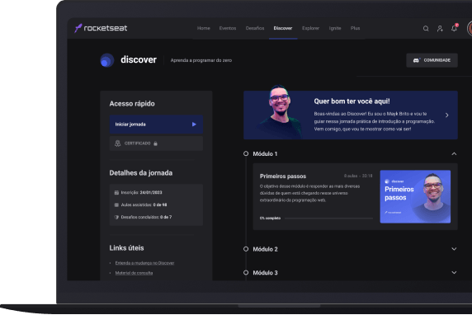472x315 pixels.
Task: Expand Módulo 2 section
Action: point(454,249)
